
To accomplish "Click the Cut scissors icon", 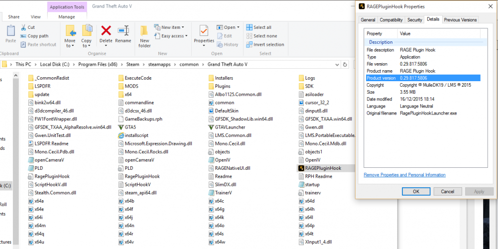I will point(23,27).
